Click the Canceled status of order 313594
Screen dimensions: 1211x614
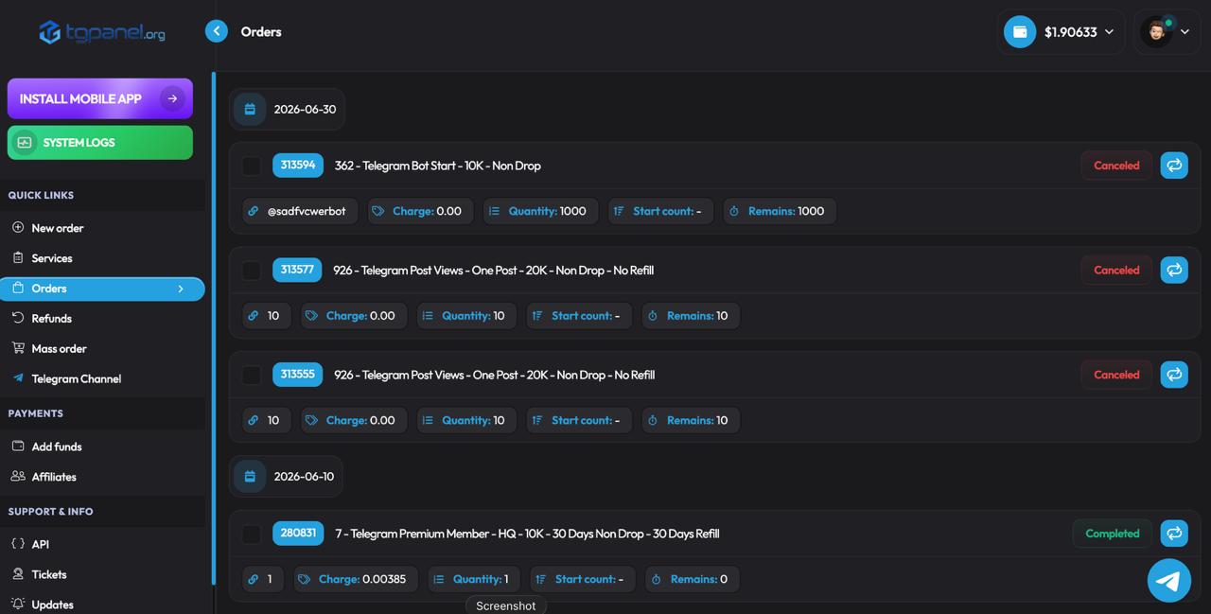[1116, 166]
